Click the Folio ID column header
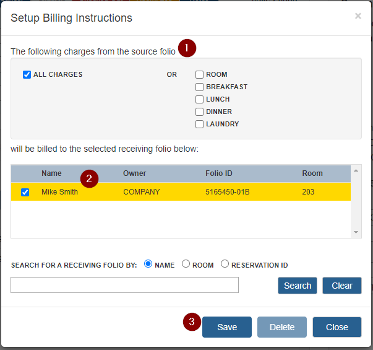The image size is (373, 350). 219,173
